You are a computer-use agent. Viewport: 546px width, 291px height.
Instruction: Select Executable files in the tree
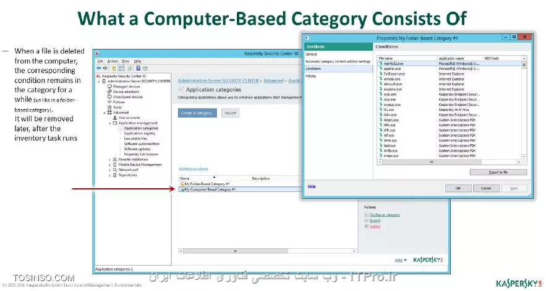coord(135,139)
